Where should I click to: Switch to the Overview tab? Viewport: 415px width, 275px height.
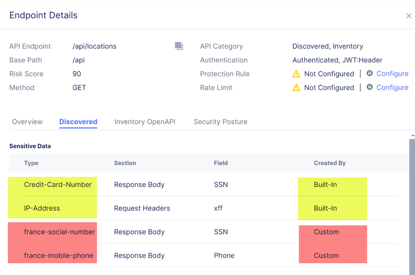pos(27,122)
